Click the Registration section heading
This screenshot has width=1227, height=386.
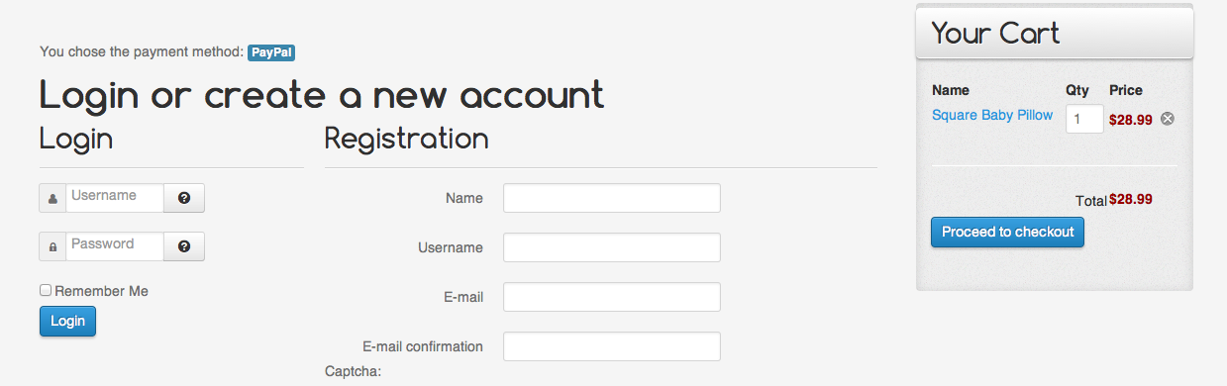tap(407, 139)
